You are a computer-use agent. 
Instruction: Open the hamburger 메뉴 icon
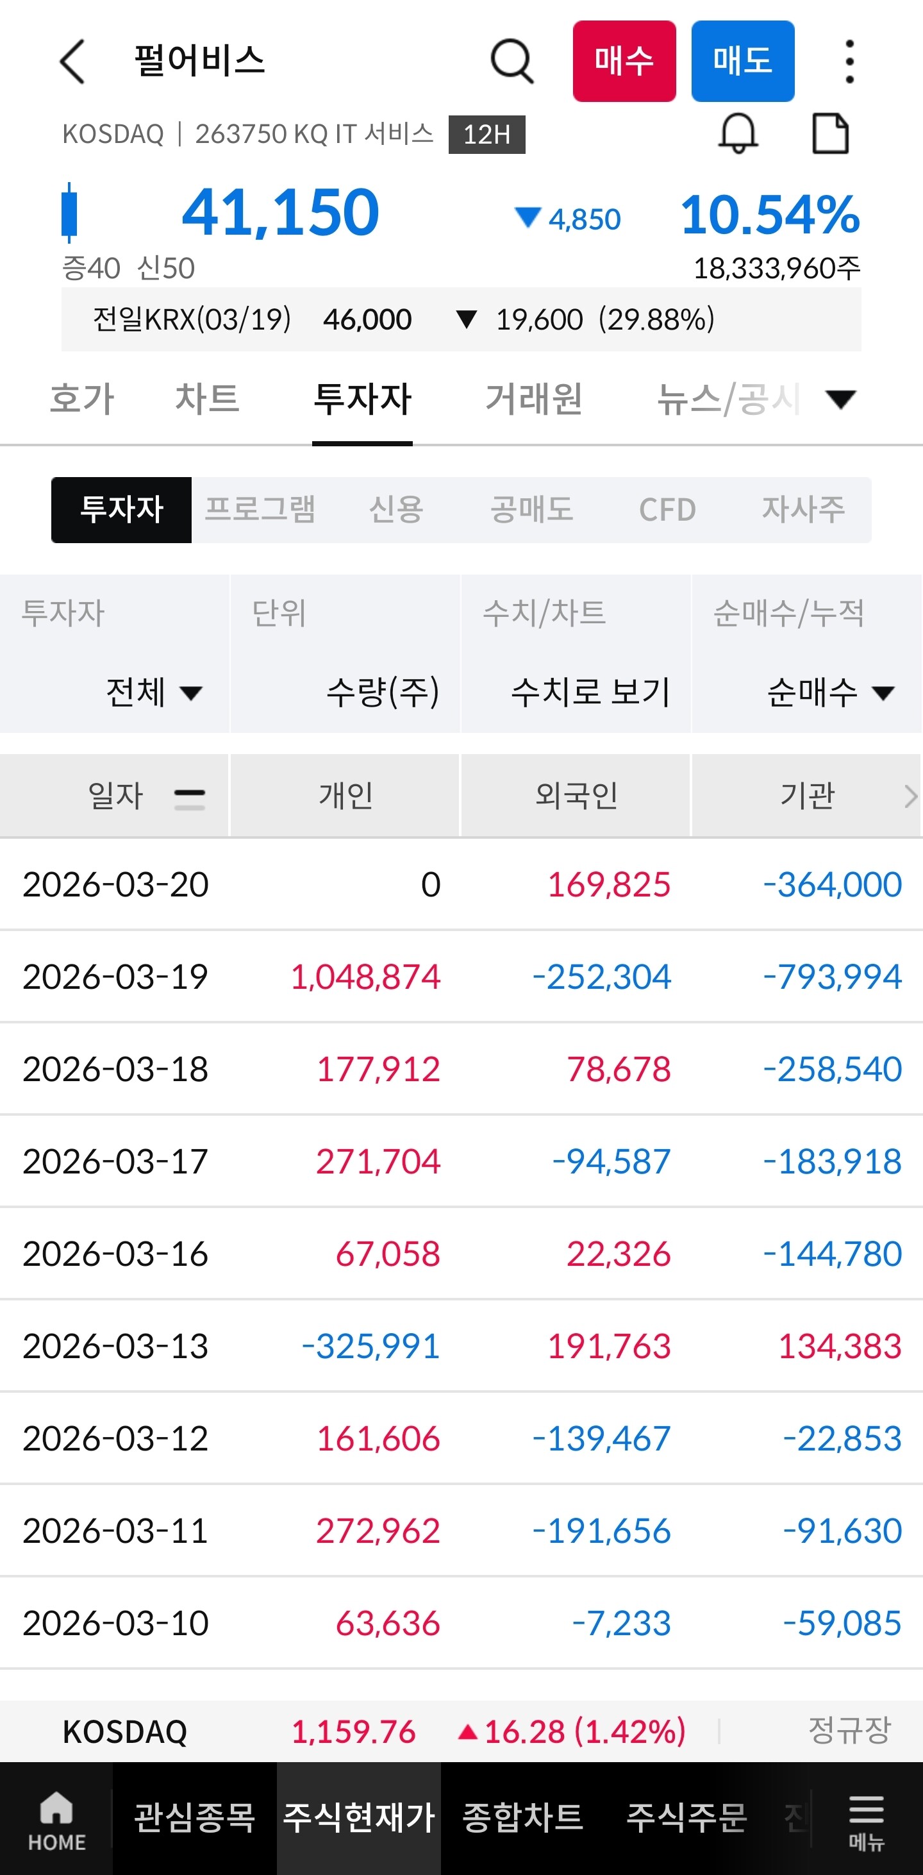click(x=866, y=1820)
